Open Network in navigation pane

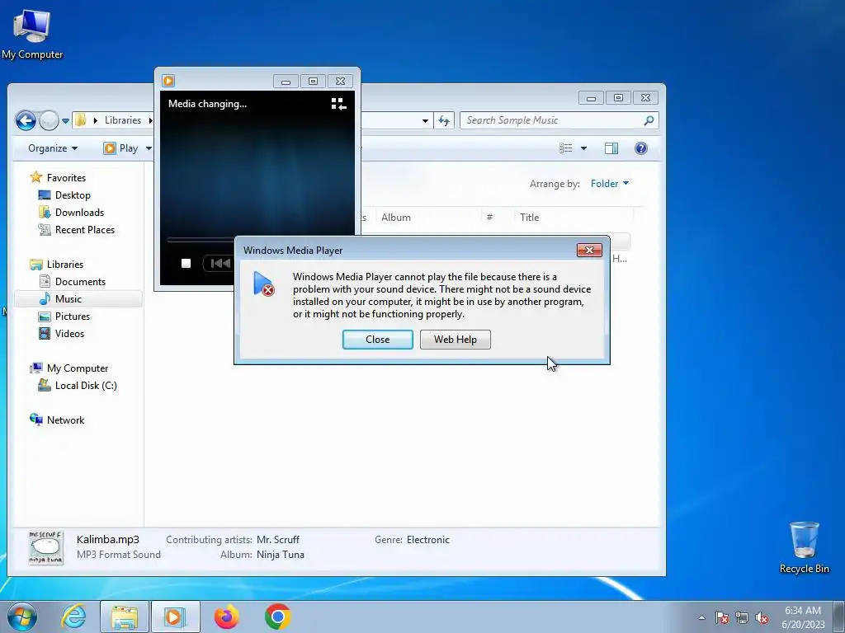click(65, 420)
